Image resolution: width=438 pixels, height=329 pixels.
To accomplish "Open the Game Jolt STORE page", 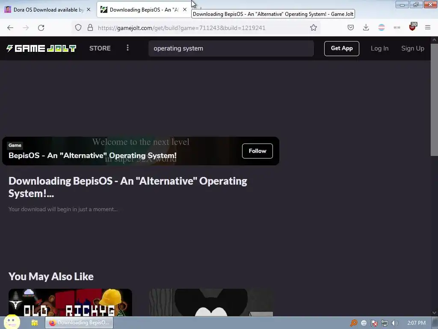I will click(100, 48).
